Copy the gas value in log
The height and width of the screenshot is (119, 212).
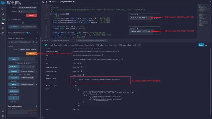pos(81,63)
